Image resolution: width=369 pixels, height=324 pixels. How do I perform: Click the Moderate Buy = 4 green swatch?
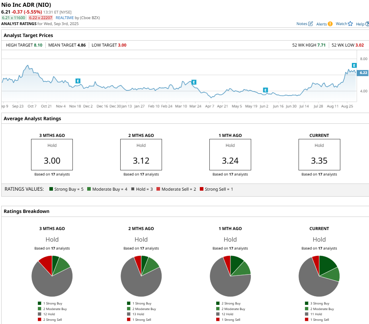[89, 189]
